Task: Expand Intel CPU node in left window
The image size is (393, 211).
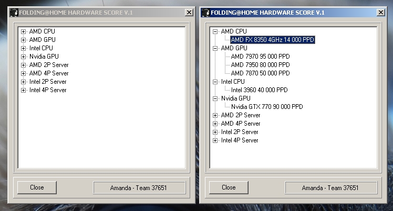Action: pos(23,48)
